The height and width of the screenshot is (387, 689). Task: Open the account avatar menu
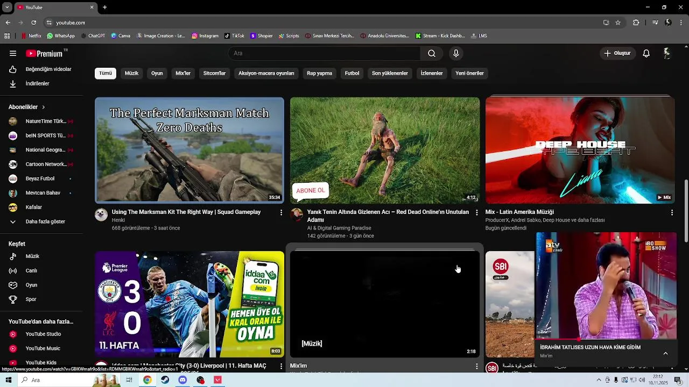click(666, 53)
